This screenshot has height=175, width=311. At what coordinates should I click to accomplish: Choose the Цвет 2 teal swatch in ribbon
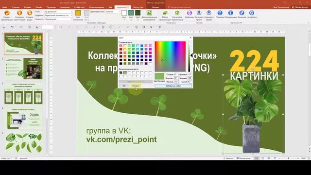tap(131, 13)
